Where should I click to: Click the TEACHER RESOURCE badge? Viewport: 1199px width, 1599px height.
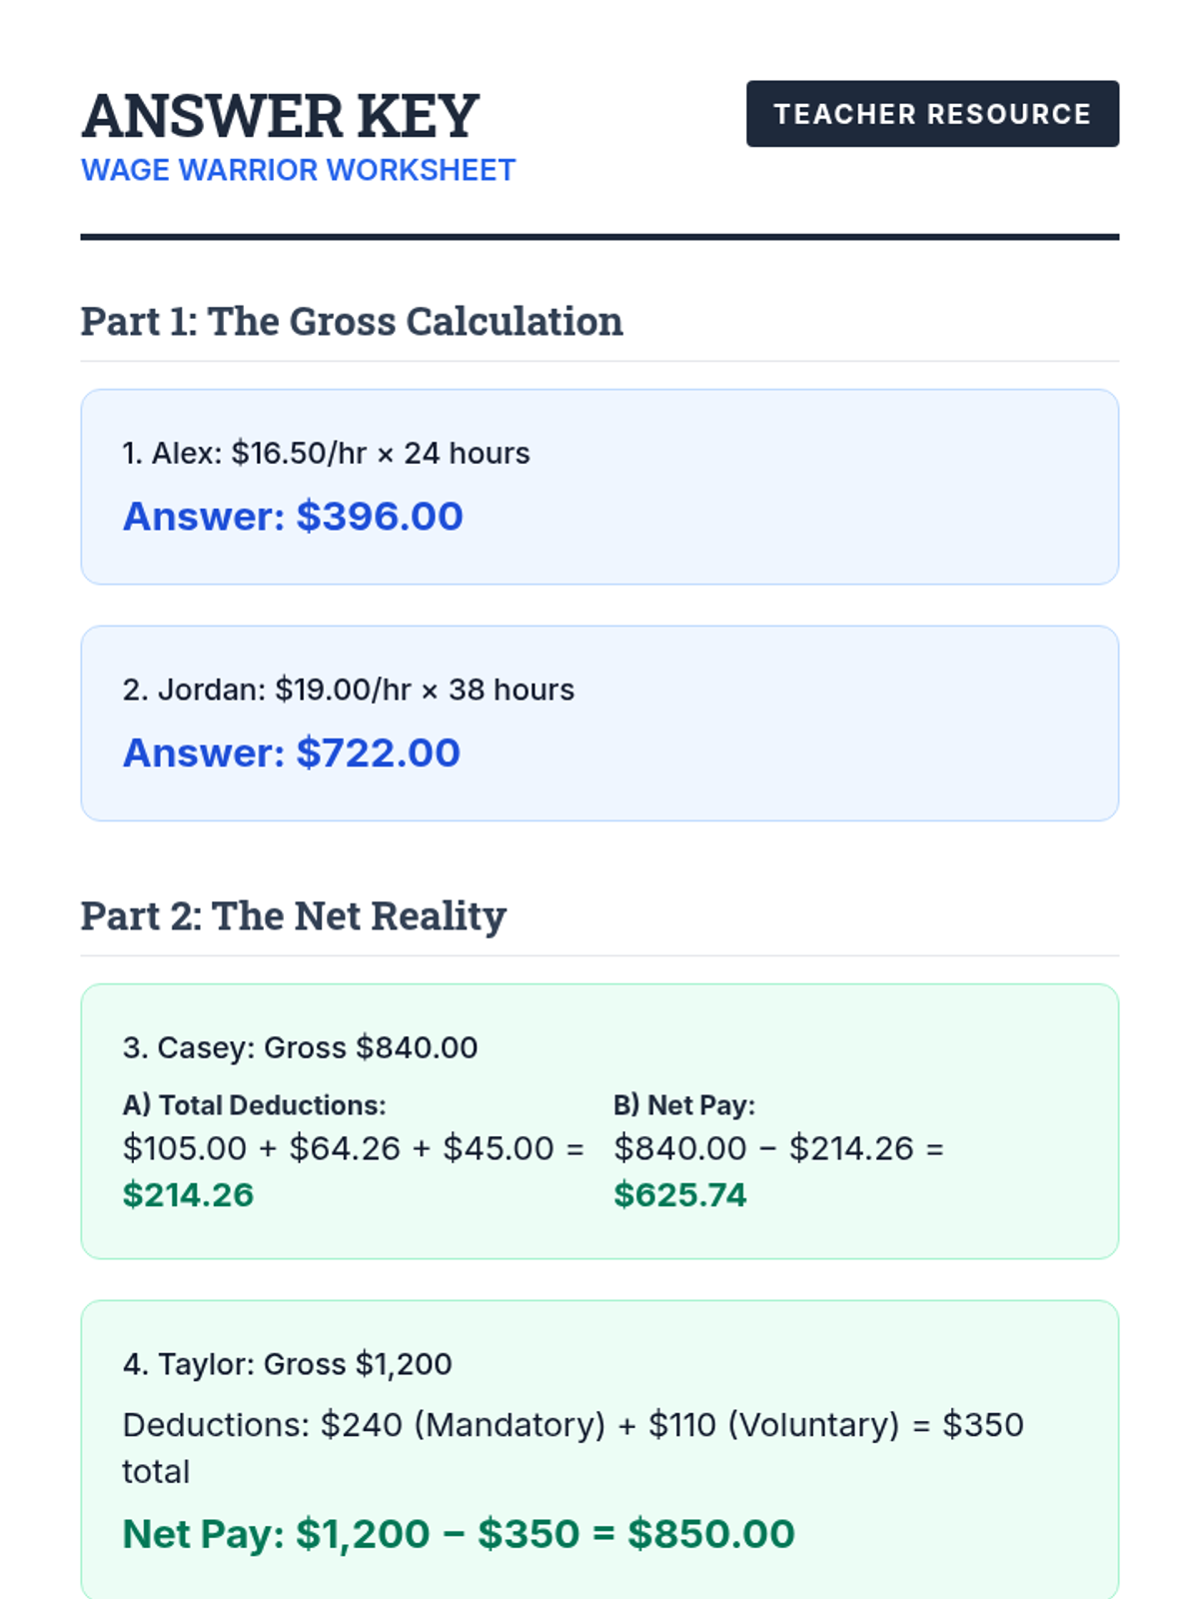tap(931, 114)
